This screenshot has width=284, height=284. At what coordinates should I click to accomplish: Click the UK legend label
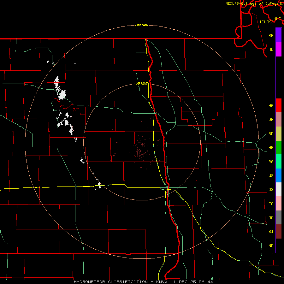point(271,50)
